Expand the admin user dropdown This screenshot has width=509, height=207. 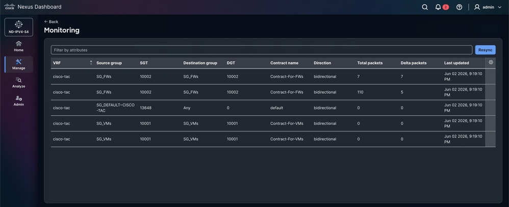488,7
